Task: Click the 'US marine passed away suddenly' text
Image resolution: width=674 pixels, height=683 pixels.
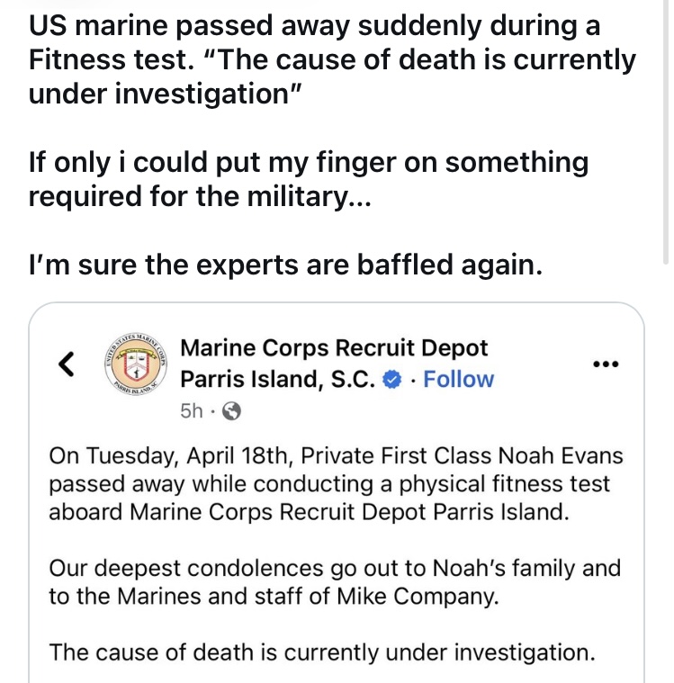Action: 315,25
